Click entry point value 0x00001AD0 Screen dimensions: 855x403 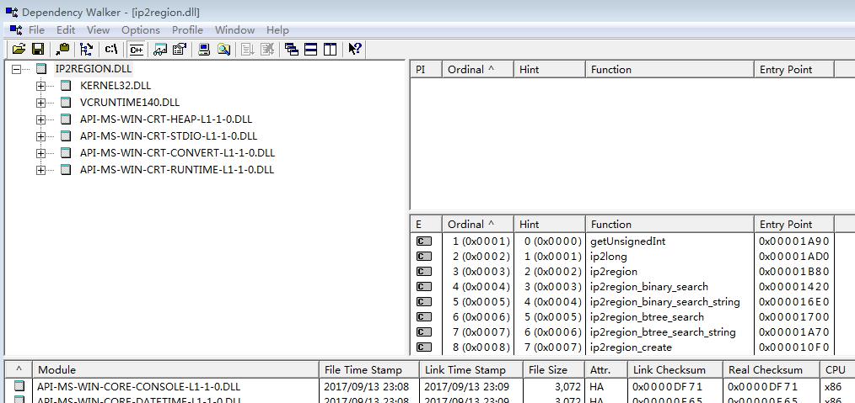pos(794,257)
